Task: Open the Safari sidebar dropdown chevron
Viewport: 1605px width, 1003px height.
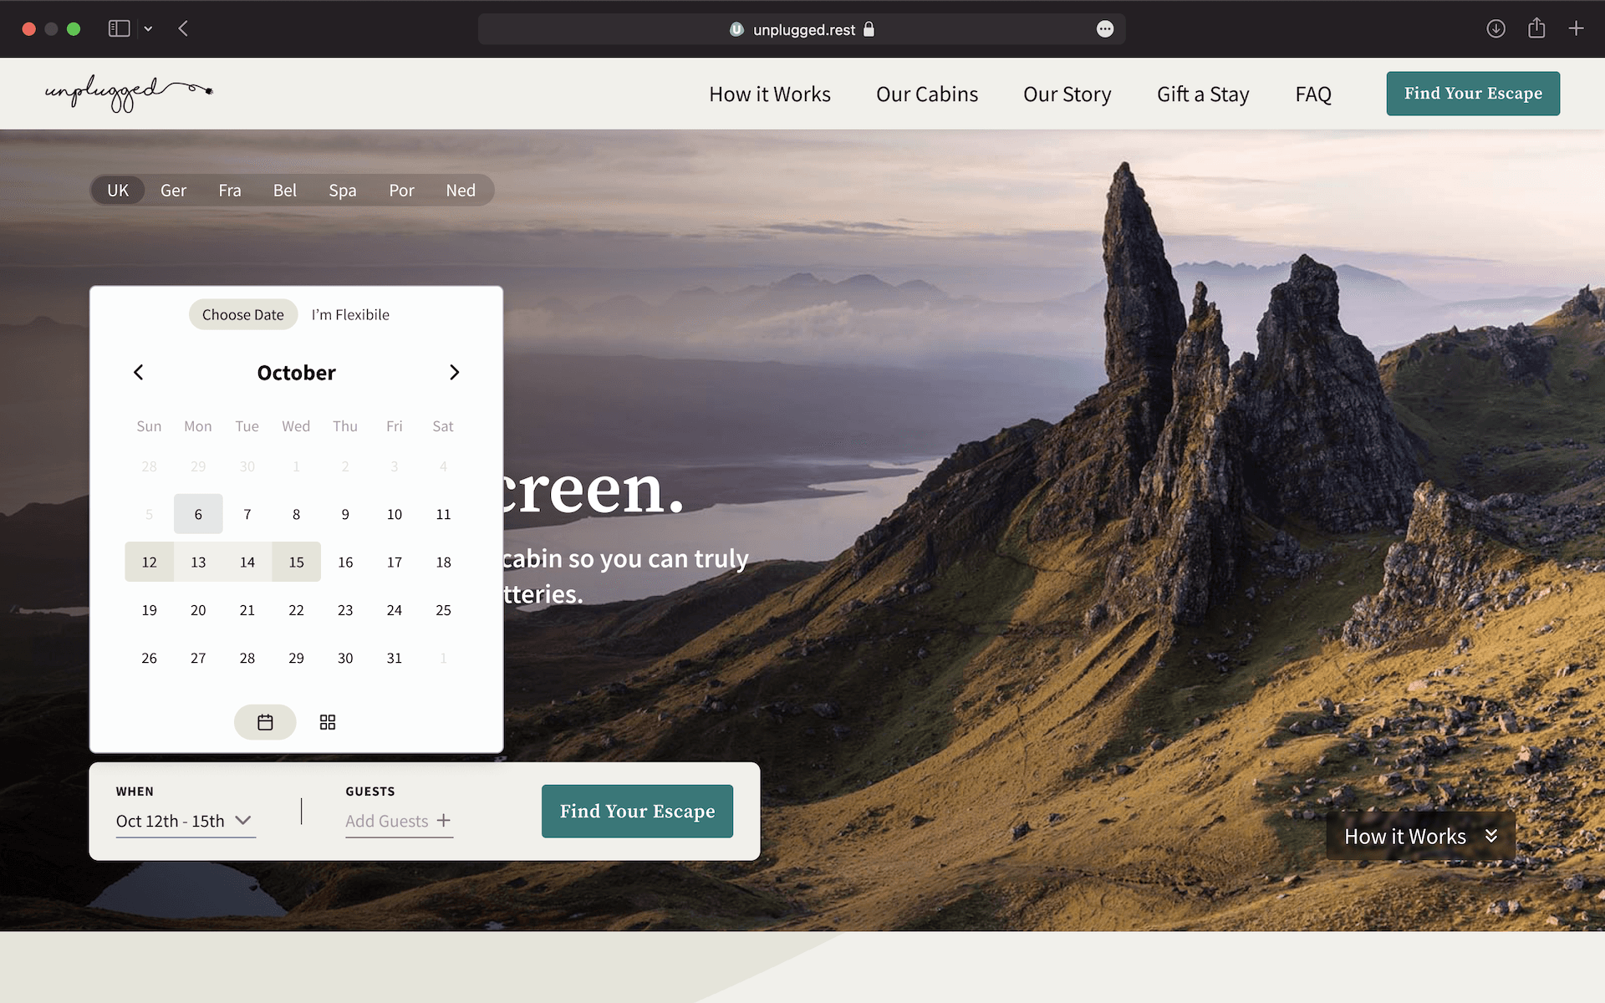Action: coord(148,28)
